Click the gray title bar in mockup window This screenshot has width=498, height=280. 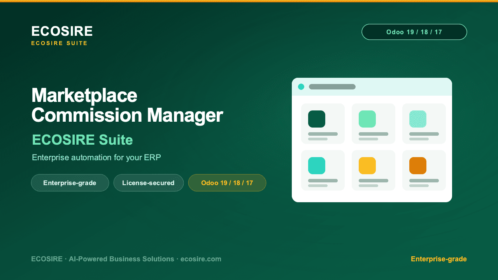(332, 87)
